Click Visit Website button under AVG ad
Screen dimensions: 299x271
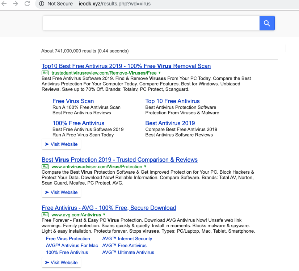61,262
